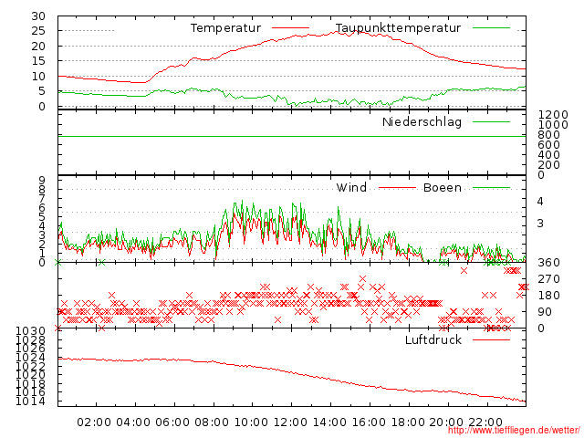Click the 25 temperature axis value

[x=38, y=31]
